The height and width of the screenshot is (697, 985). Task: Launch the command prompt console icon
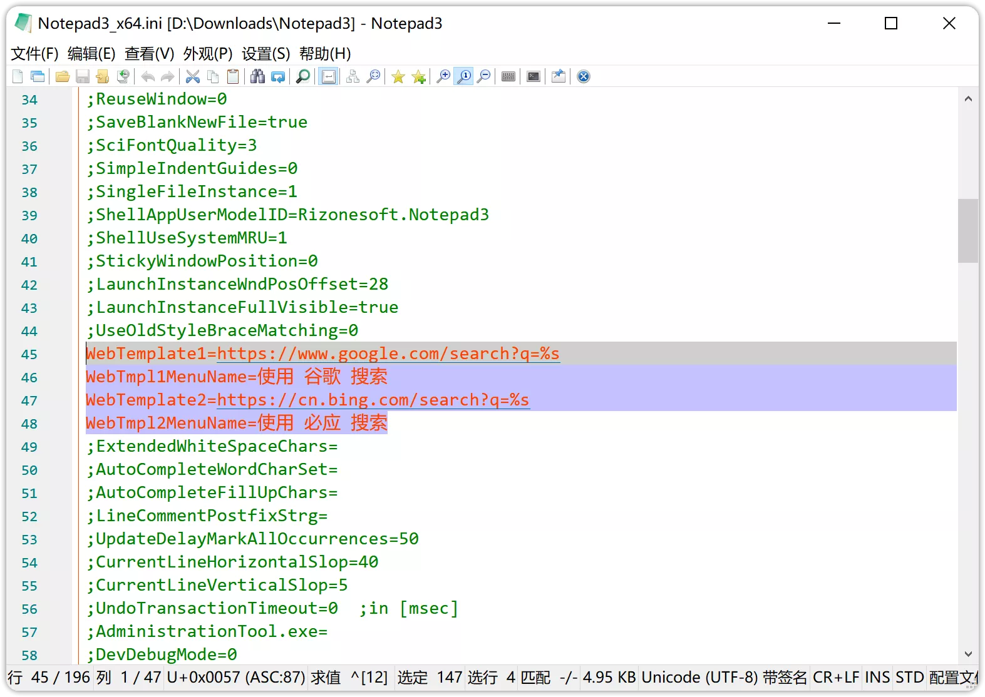pos(534,76)
